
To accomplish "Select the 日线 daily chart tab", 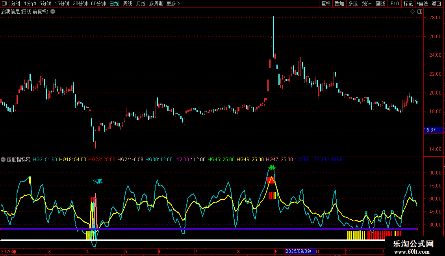I will tap(114, 4).
